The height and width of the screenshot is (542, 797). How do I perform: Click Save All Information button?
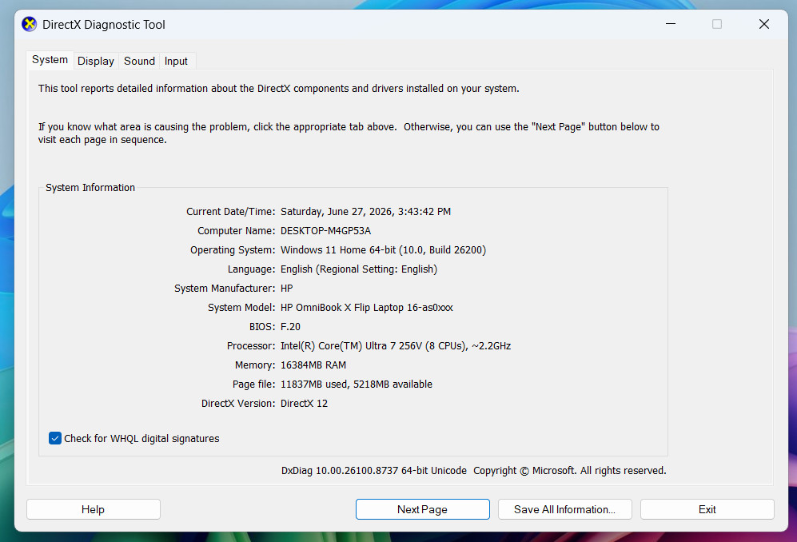(x=564, y=509)
